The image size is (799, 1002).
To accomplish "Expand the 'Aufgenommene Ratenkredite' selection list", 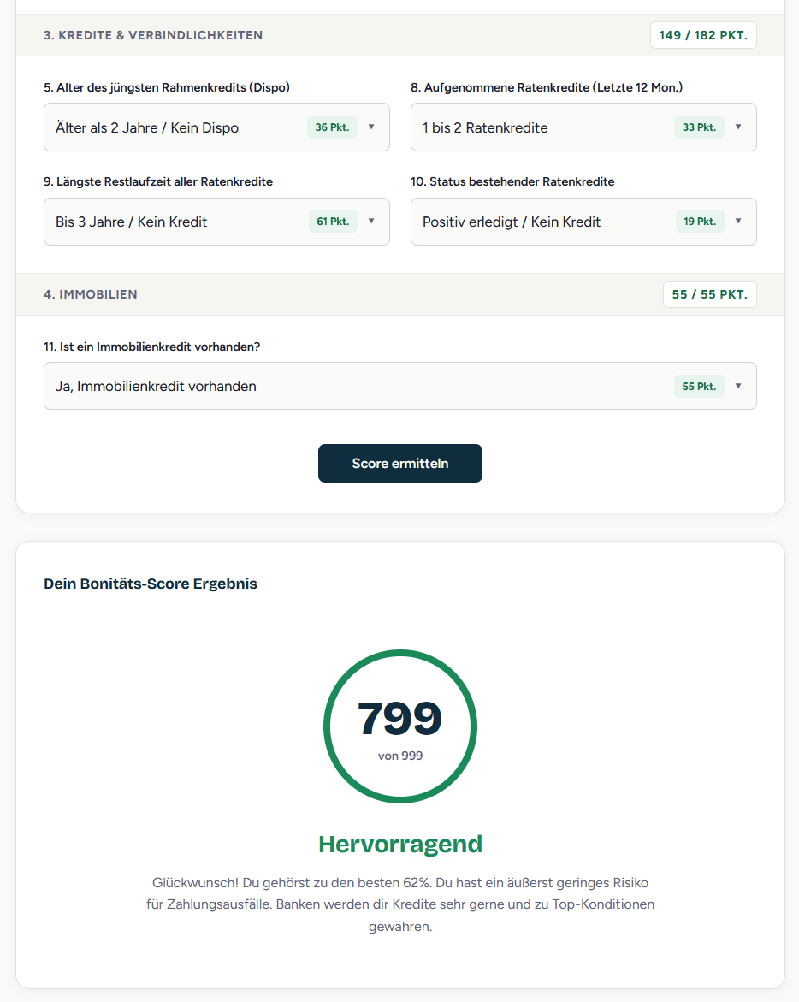I will [583, 127].
